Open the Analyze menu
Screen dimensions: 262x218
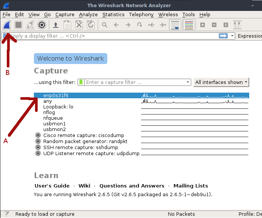[x=88, y=15]
